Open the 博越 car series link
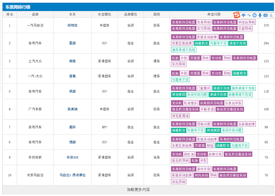Screen dimensions: 275x196 [x=73, y=142]
